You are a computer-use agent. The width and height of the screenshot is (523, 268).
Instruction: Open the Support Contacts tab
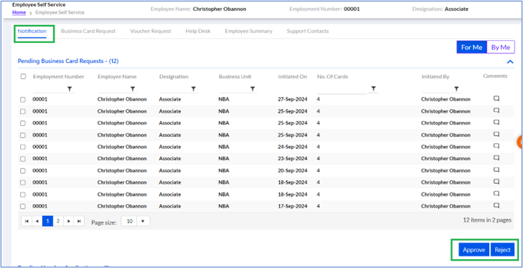308,31
